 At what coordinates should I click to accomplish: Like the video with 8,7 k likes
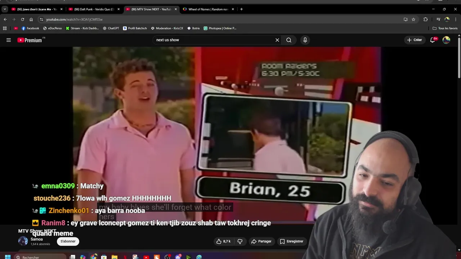coord(223,241)
